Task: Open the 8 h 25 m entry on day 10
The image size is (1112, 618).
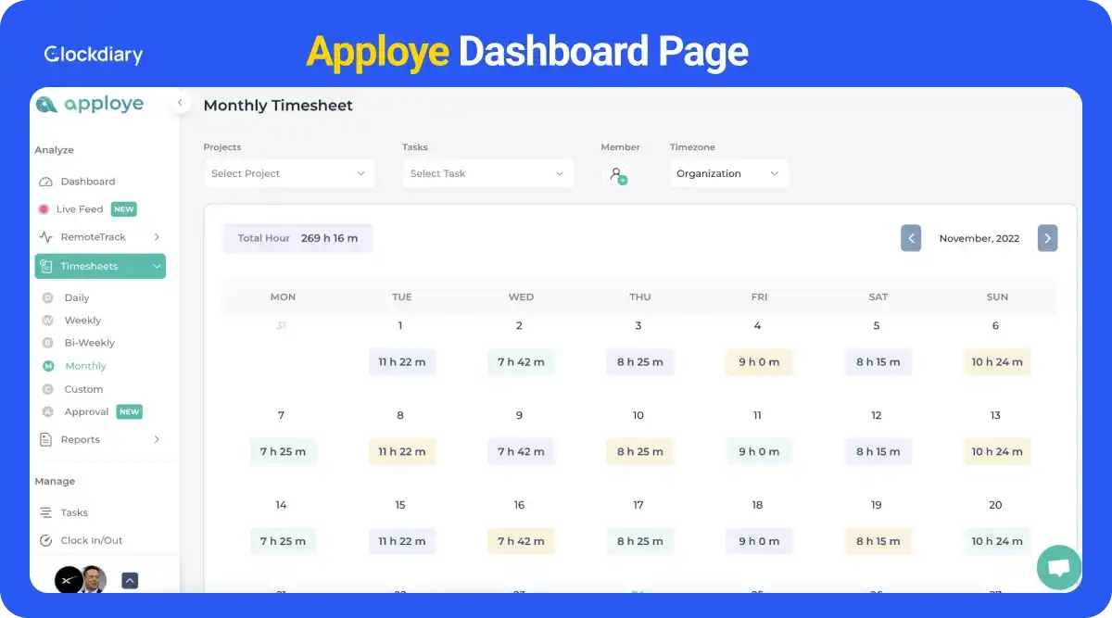Action: pos(640,451)
